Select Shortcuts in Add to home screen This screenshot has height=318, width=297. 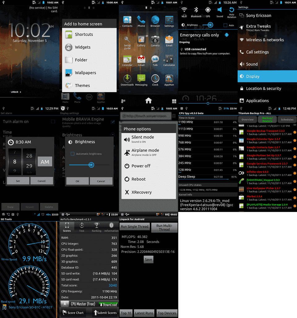(x=89, y=34)
